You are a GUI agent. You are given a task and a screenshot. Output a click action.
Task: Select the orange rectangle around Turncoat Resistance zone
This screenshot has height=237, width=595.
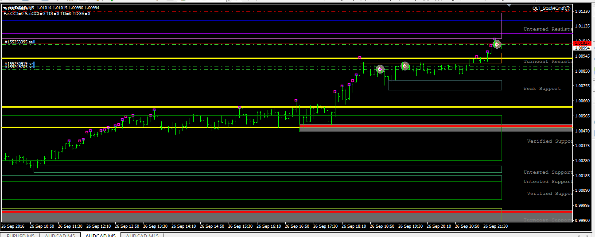coord(431,58)
